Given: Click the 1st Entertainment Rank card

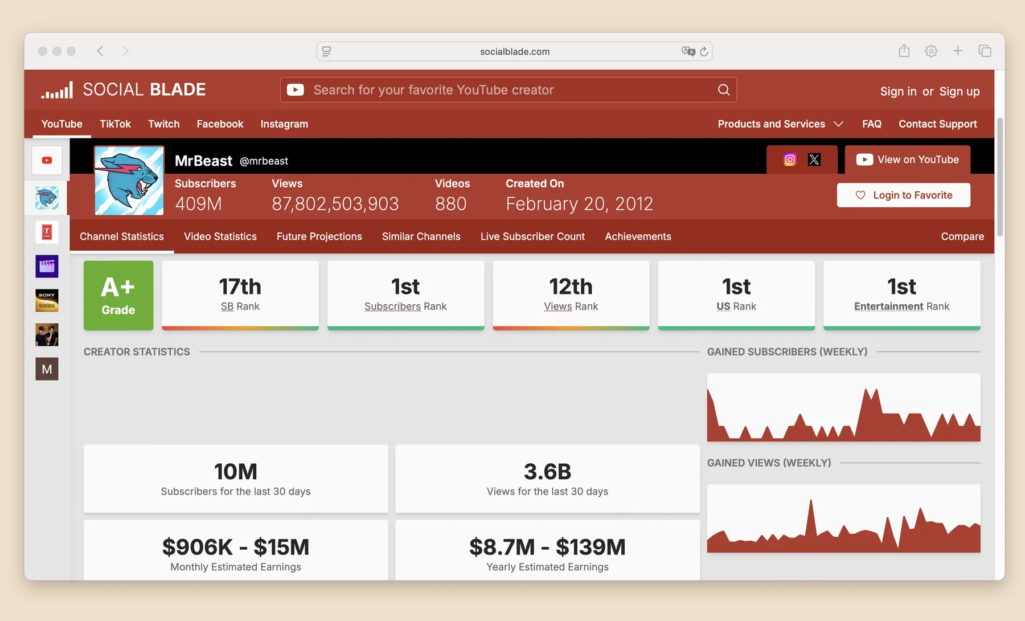Looking at the screenshot, I should (x=902, y=296).
